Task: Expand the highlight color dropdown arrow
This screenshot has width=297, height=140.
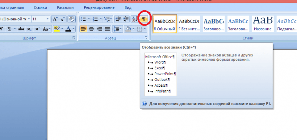Action: click(62, 29)
